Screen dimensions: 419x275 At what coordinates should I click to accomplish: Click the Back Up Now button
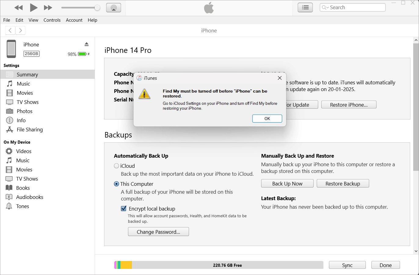point(287,183)
